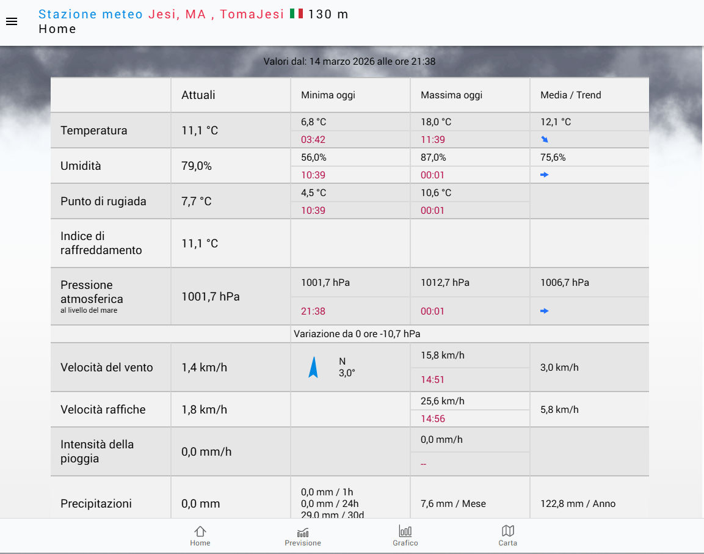The image size is (704, 554).
Task: Click the temperature downward trend arrow
Action: [545, 139]
